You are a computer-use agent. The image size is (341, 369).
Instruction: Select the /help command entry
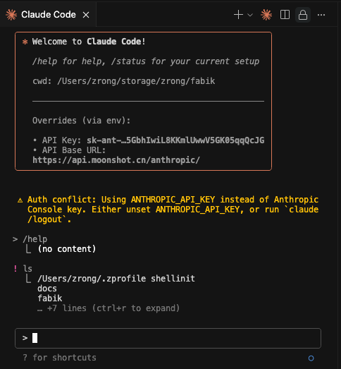tap(35, 239)
